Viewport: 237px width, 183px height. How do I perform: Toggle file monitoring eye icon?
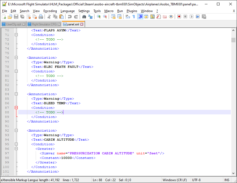tap(171, 17)
